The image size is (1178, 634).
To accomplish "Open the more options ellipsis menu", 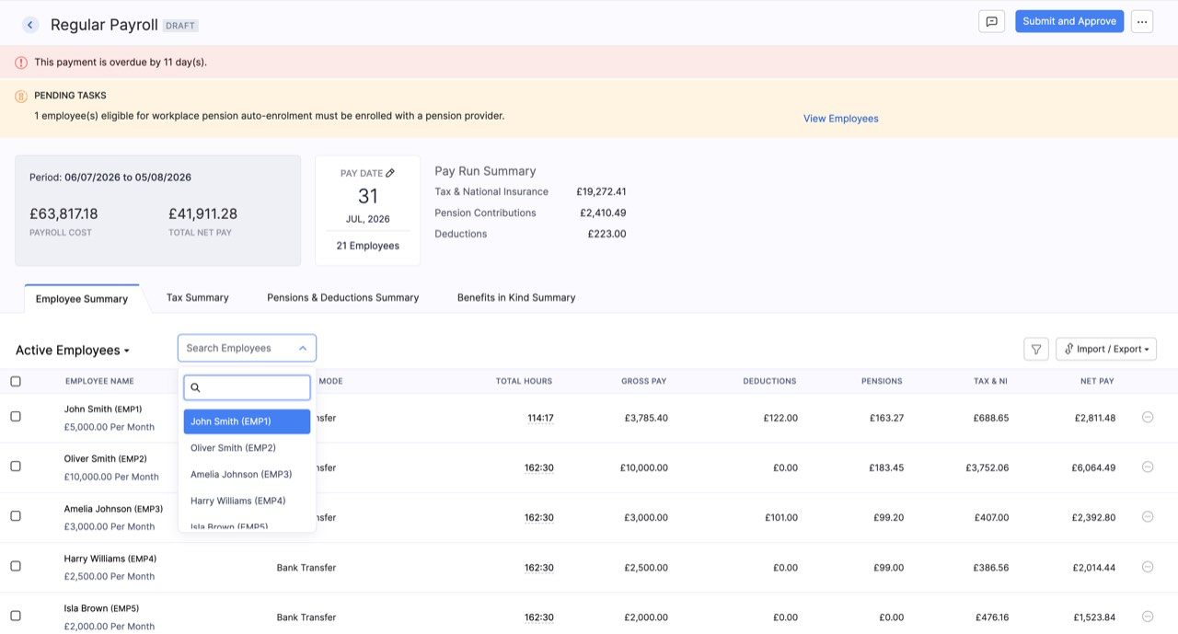I will click(1142, 21).
